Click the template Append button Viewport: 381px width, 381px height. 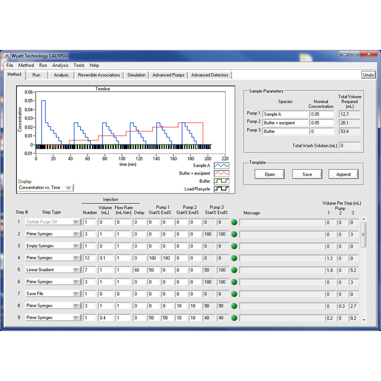[343, 174]
